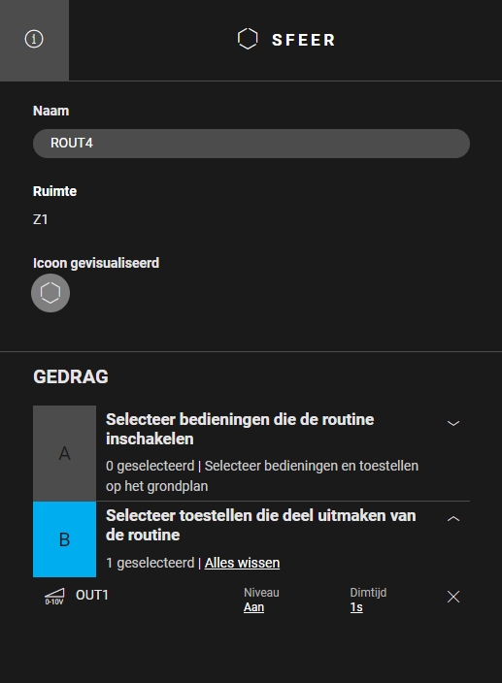Screen dimensions: 502x683
Task: Select the OUT1 device label
Action: pos(92,595)
